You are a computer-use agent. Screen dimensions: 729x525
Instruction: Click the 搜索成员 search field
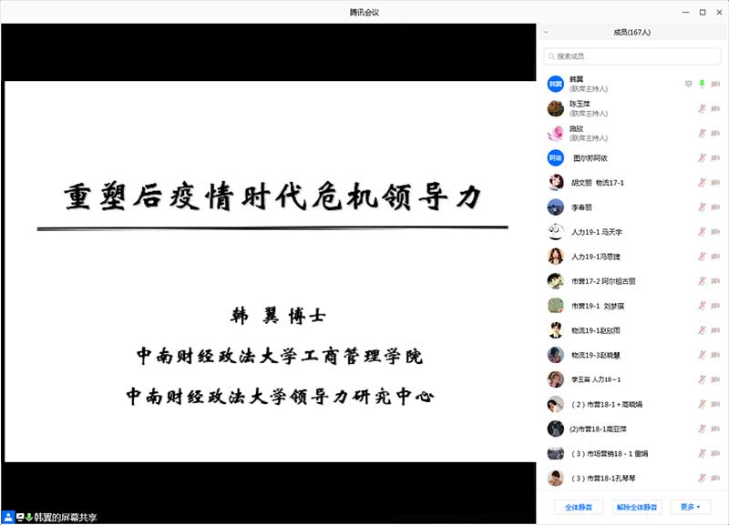[x=631, y=56]
